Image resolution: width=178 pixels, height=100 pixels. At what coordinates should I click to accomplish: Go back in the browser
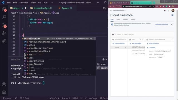[110, 6]
